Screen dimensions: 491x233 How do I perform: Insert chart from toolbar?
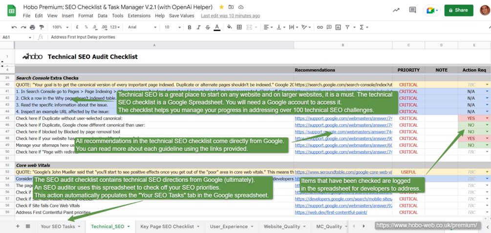pyautogui.click(x=338, y=27)
